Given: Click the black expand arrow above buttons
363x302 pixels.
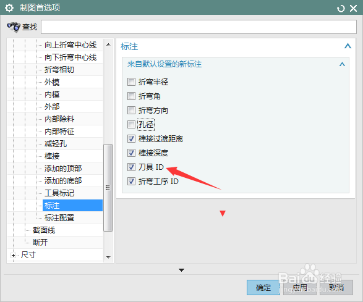Looking at the screenshot, I should (182, 270).
